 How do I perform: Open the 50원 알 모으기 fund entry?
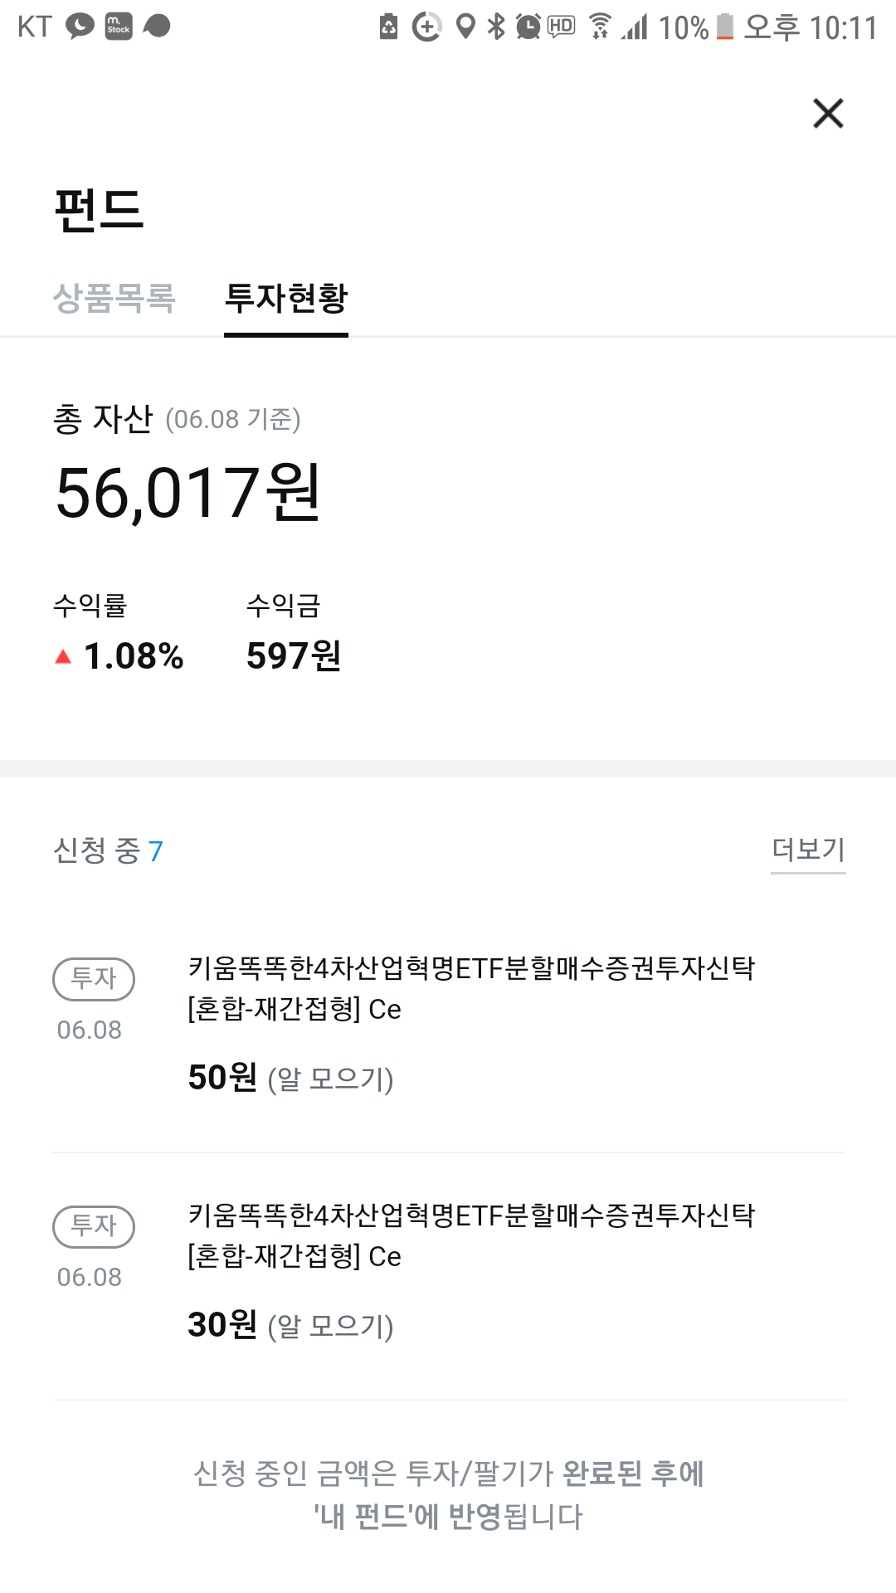(448, 1028)
